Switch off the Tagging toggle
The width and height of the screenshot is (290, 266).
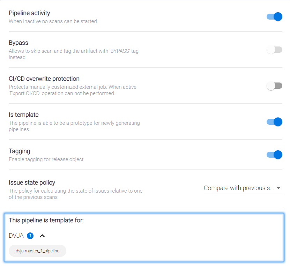[274, 155]
